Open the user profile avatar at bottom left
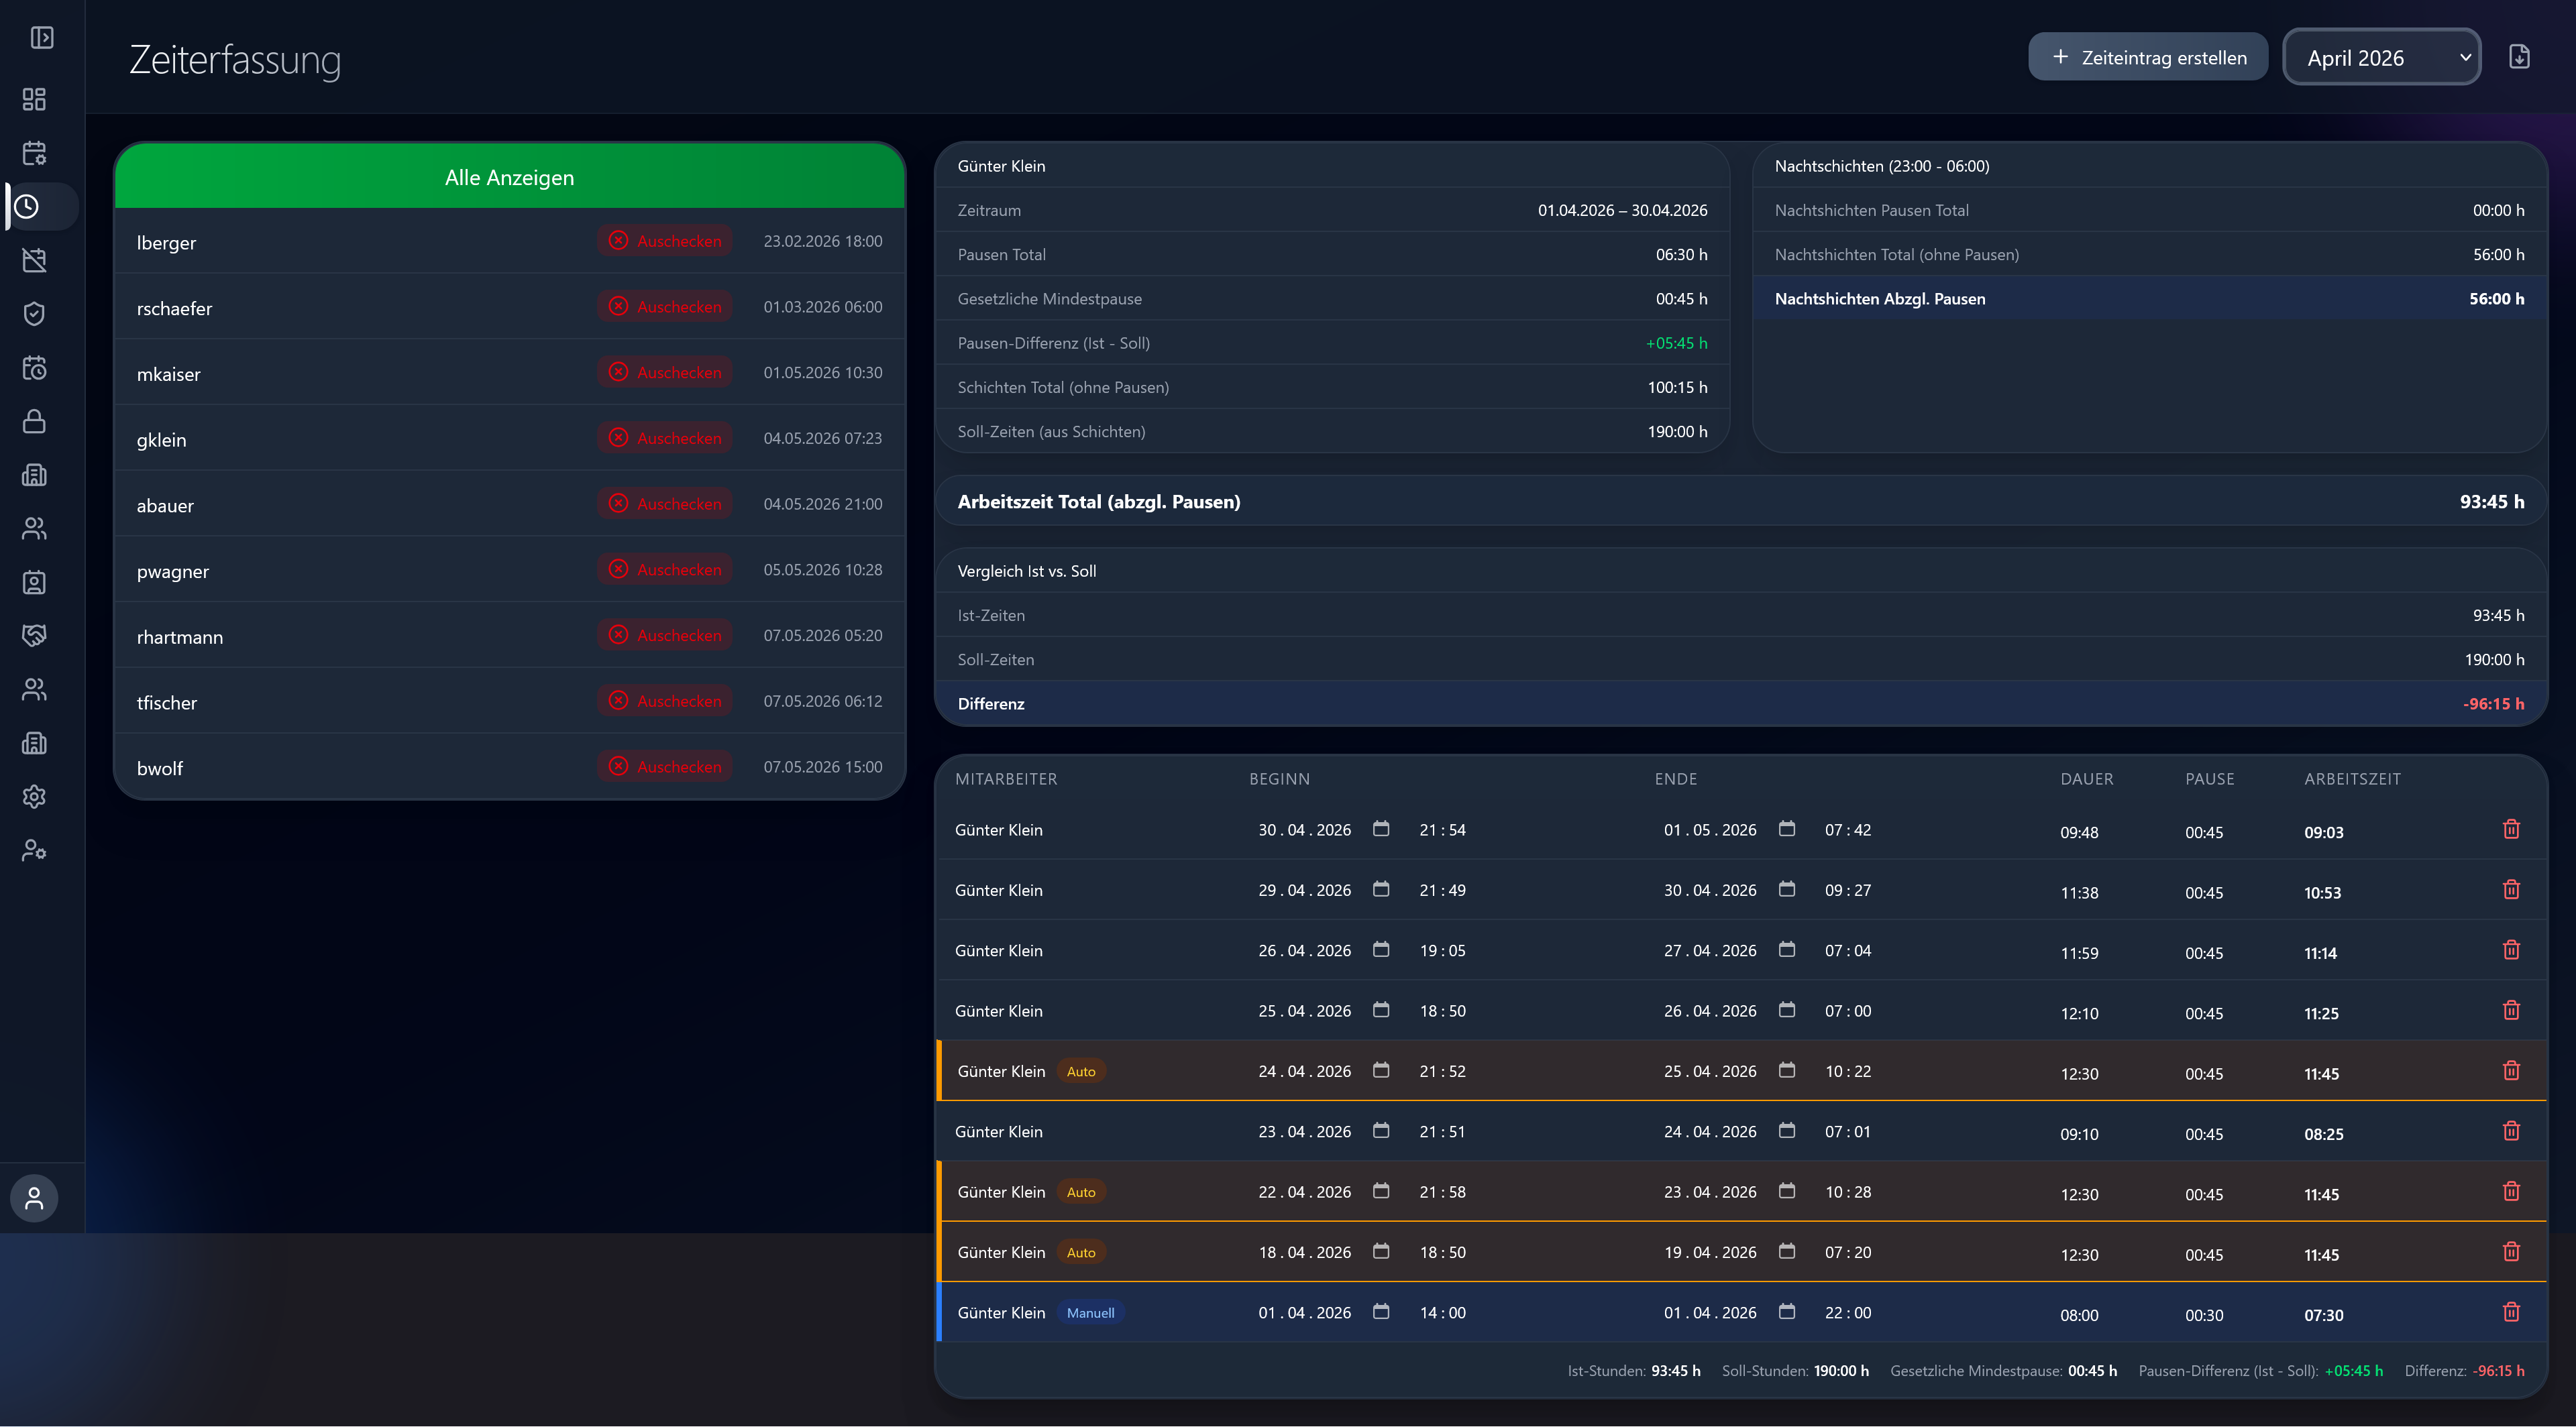This screenshot has width=2576, height=1427. pos(34,1198)
